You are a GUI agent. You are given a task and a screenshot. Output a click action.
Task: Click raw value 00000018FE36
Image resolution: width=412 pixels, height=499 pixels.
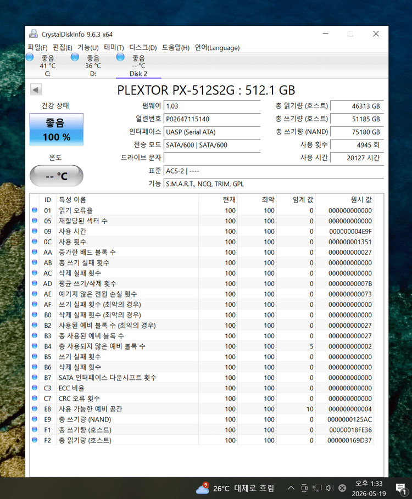(350, 430)
